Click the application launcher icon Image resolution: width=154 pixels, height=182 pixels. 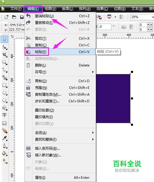(x=109, y=17)
